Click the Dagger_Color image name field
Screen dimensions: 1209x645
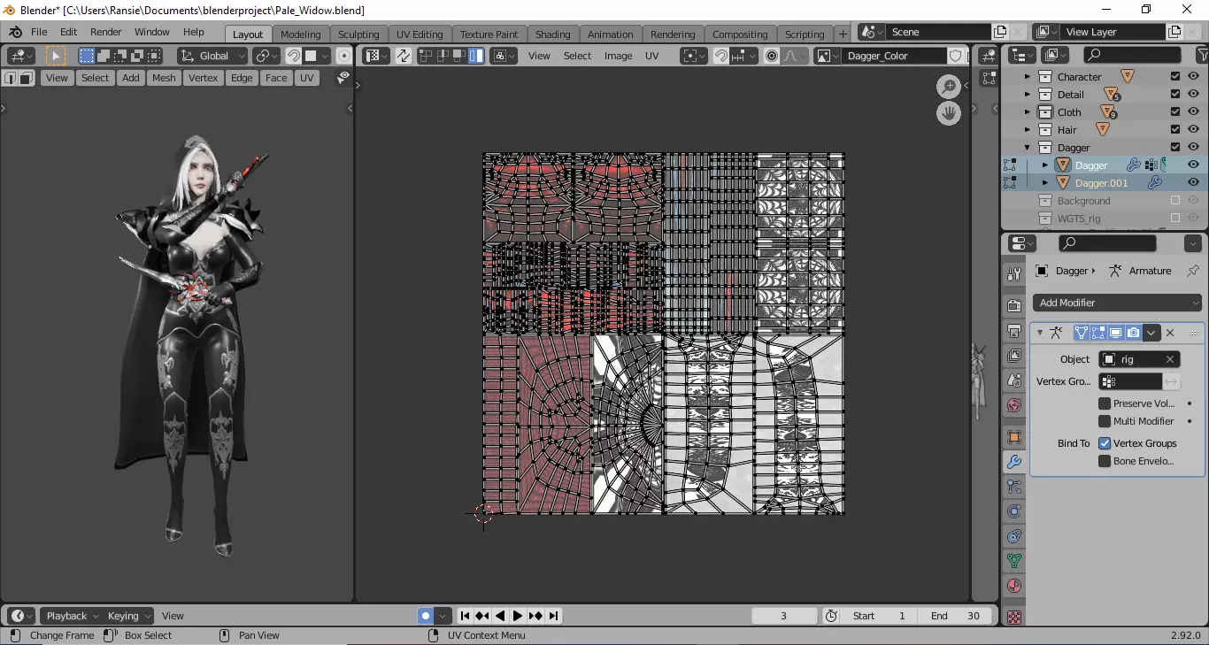894,56
